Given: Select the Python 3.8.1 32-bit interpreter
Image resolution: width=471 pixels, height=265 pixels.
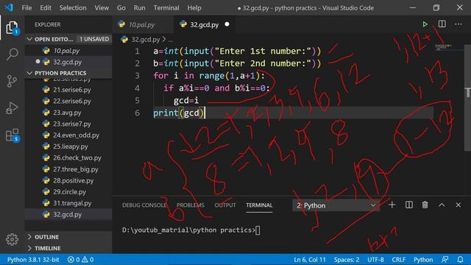Looking at the screenshot, I should tap(33, 259).
